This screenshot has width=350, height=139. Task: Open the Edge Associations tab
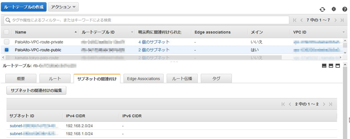[x=143, y=79]
